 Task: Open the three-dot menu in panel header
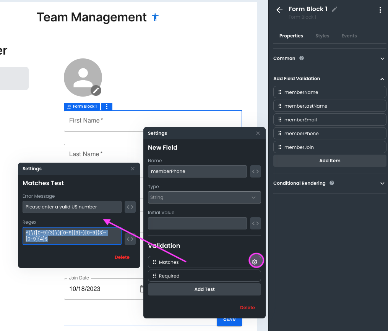tap(380, 10)
